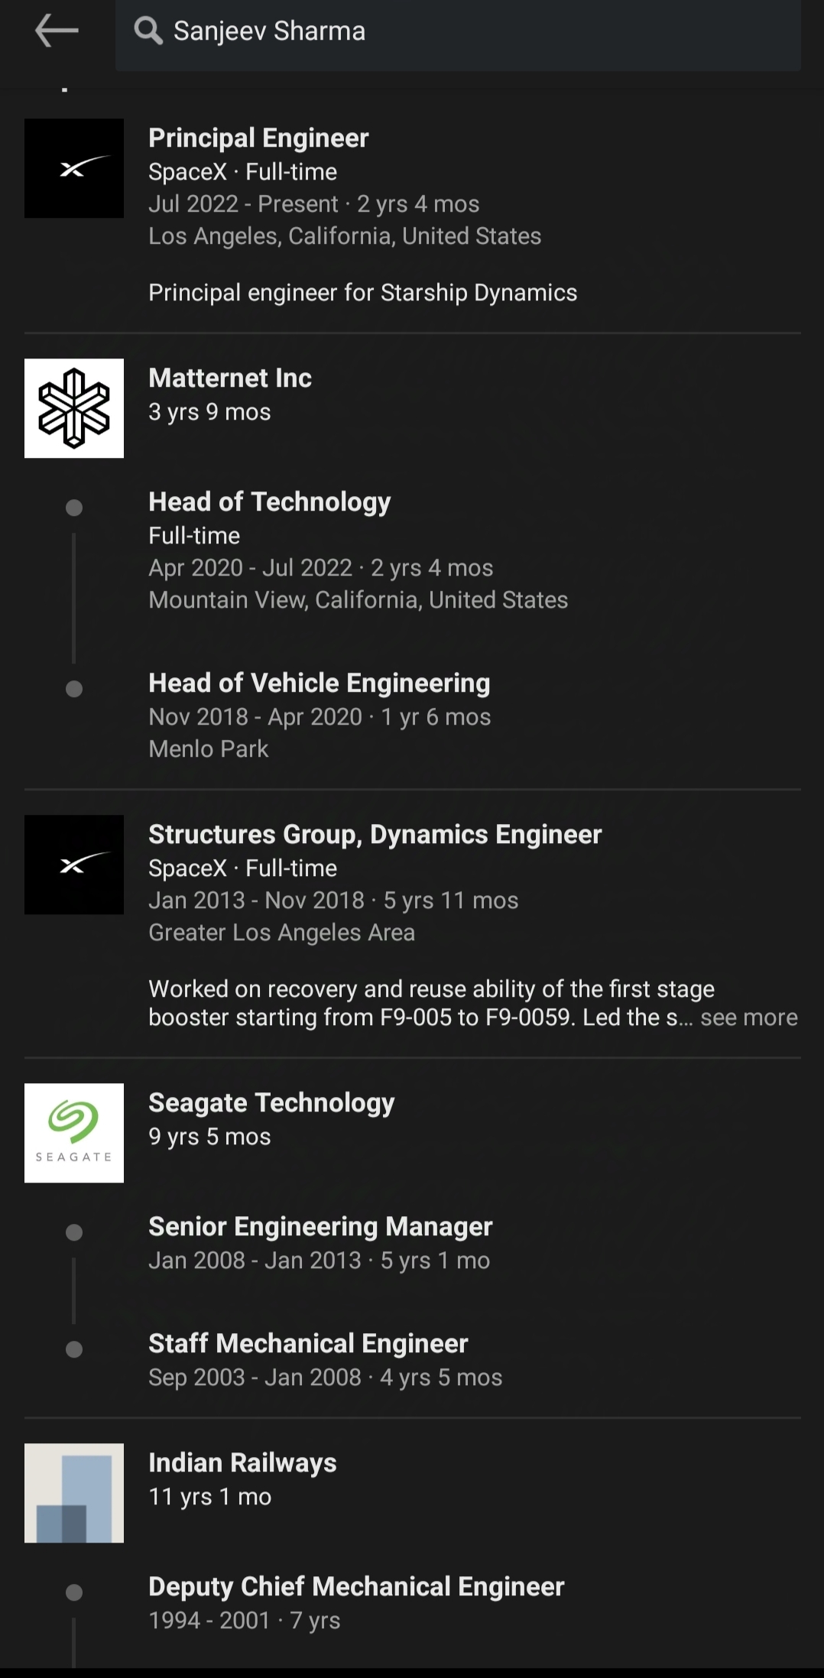Select Deputy Chief Mechanical Engineer role

(x=356, y=1586)
